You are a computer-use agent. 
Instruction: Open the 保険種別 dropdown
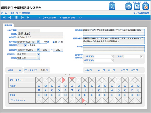click(26, 45)
